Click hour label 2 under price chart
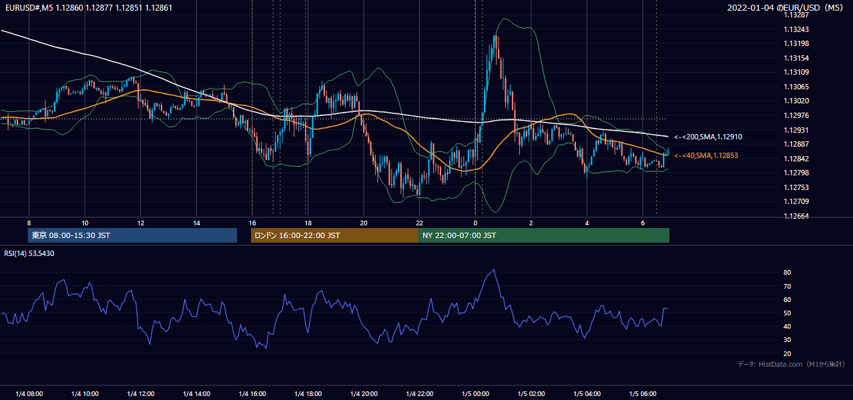Image resolution: width=853 pixels, height=400 pixels. 531,223
